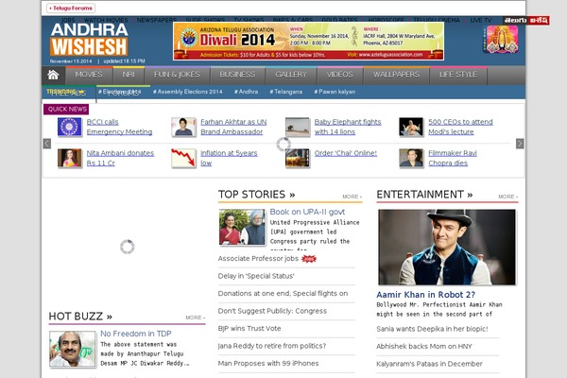Open the Diwali 2014 banner ad
The width and height of the screenshot is (567, 378).
point(308,41)
